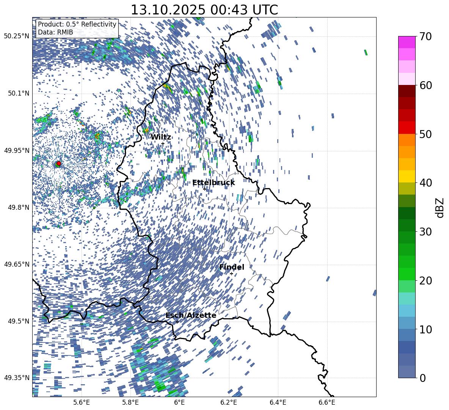The image size is (449, 410).
Task: Click the colorbar value 40
Action: point(425,183)
